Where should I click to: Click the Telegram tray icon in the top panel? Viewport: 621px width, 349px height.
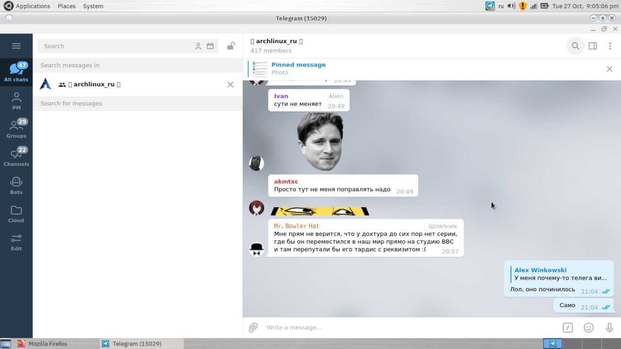point(490,6)
